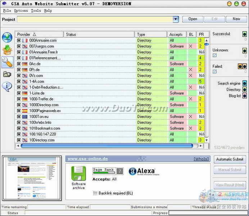Uncheck the 007Juegos.com provider checkbox
Viewport: 249px width, 216px height.
coord(19,46)
